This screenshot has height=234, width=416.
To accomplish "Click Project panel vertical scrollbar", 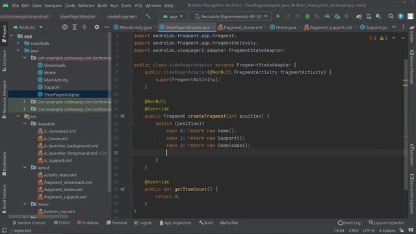I will [110, 111].
